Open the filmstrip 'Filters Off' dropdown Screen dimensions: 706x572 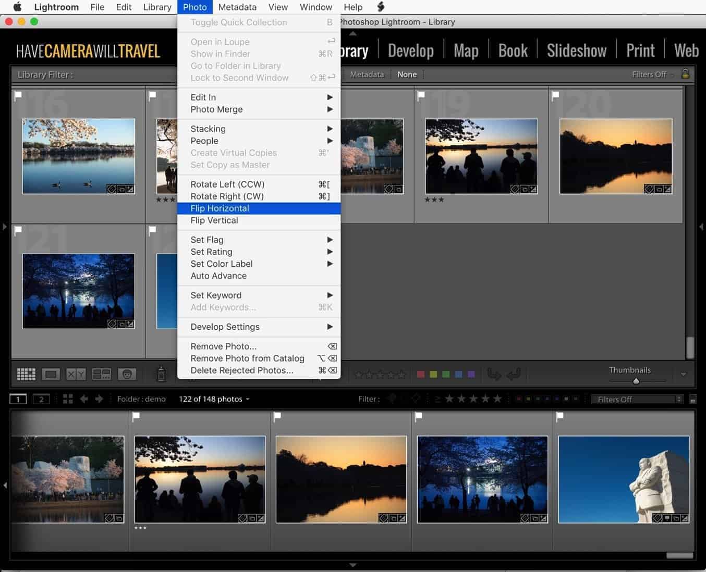[637, 400]
